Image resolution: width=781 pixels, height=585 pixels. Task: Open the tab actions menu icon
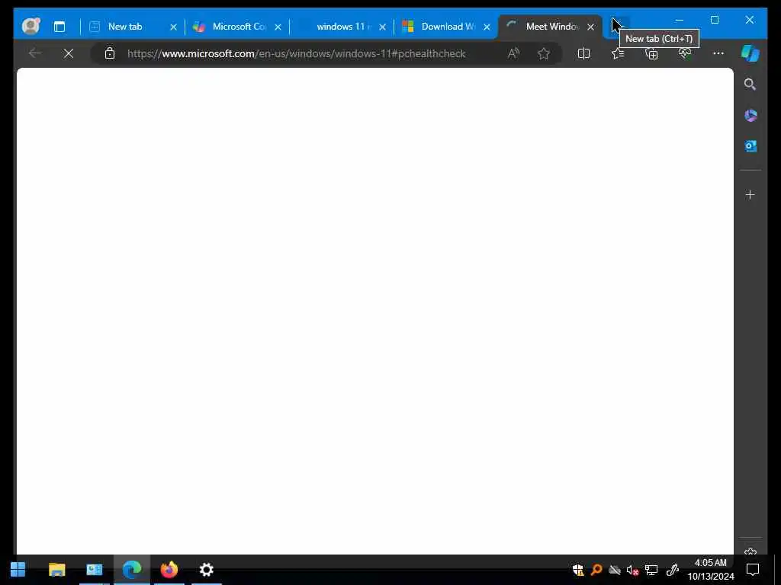coord(59,27)
